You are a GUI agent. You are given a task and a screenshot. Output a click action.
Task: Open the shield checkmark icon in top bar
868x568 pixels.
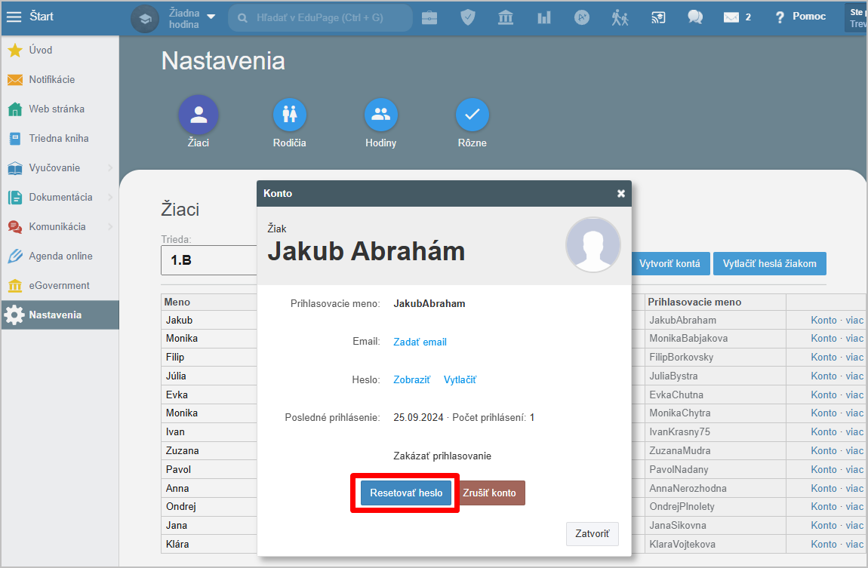tap(468, 17)
